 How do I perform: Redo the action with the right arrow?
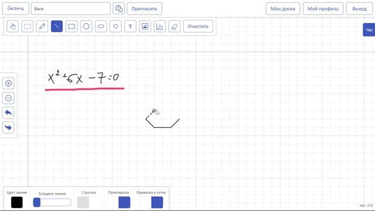(x=8, y=128)
